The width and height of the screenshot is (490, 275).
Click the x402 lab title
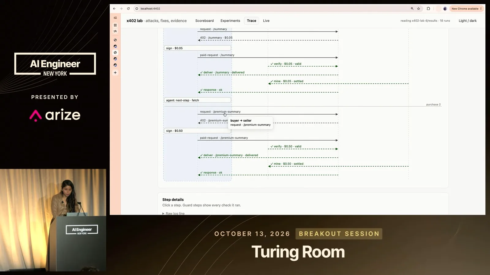click(x=134, y=21)
